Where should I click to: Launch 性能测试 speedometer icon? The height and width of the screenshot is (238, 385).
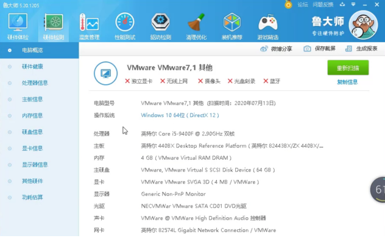[x=125, y=22]
